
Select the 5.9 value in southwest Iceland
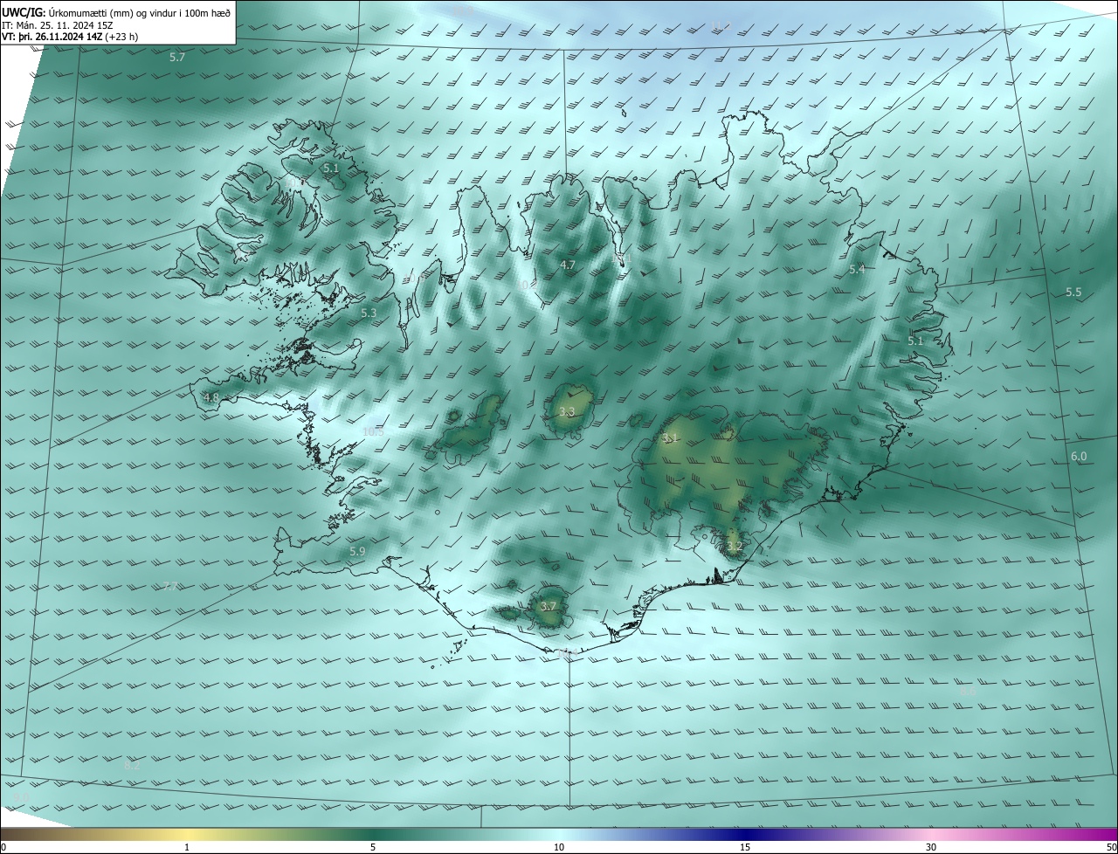(357, 552)
